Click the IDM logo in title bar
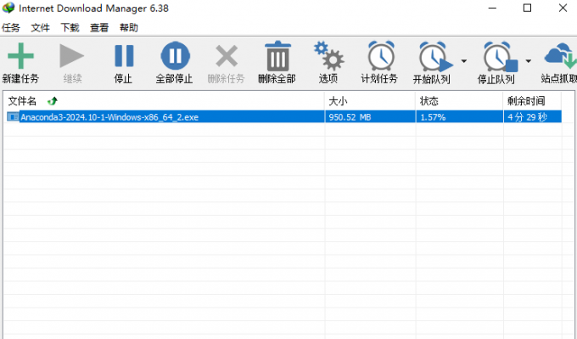This screenshot has height=339, width=577. coord(8,8)
